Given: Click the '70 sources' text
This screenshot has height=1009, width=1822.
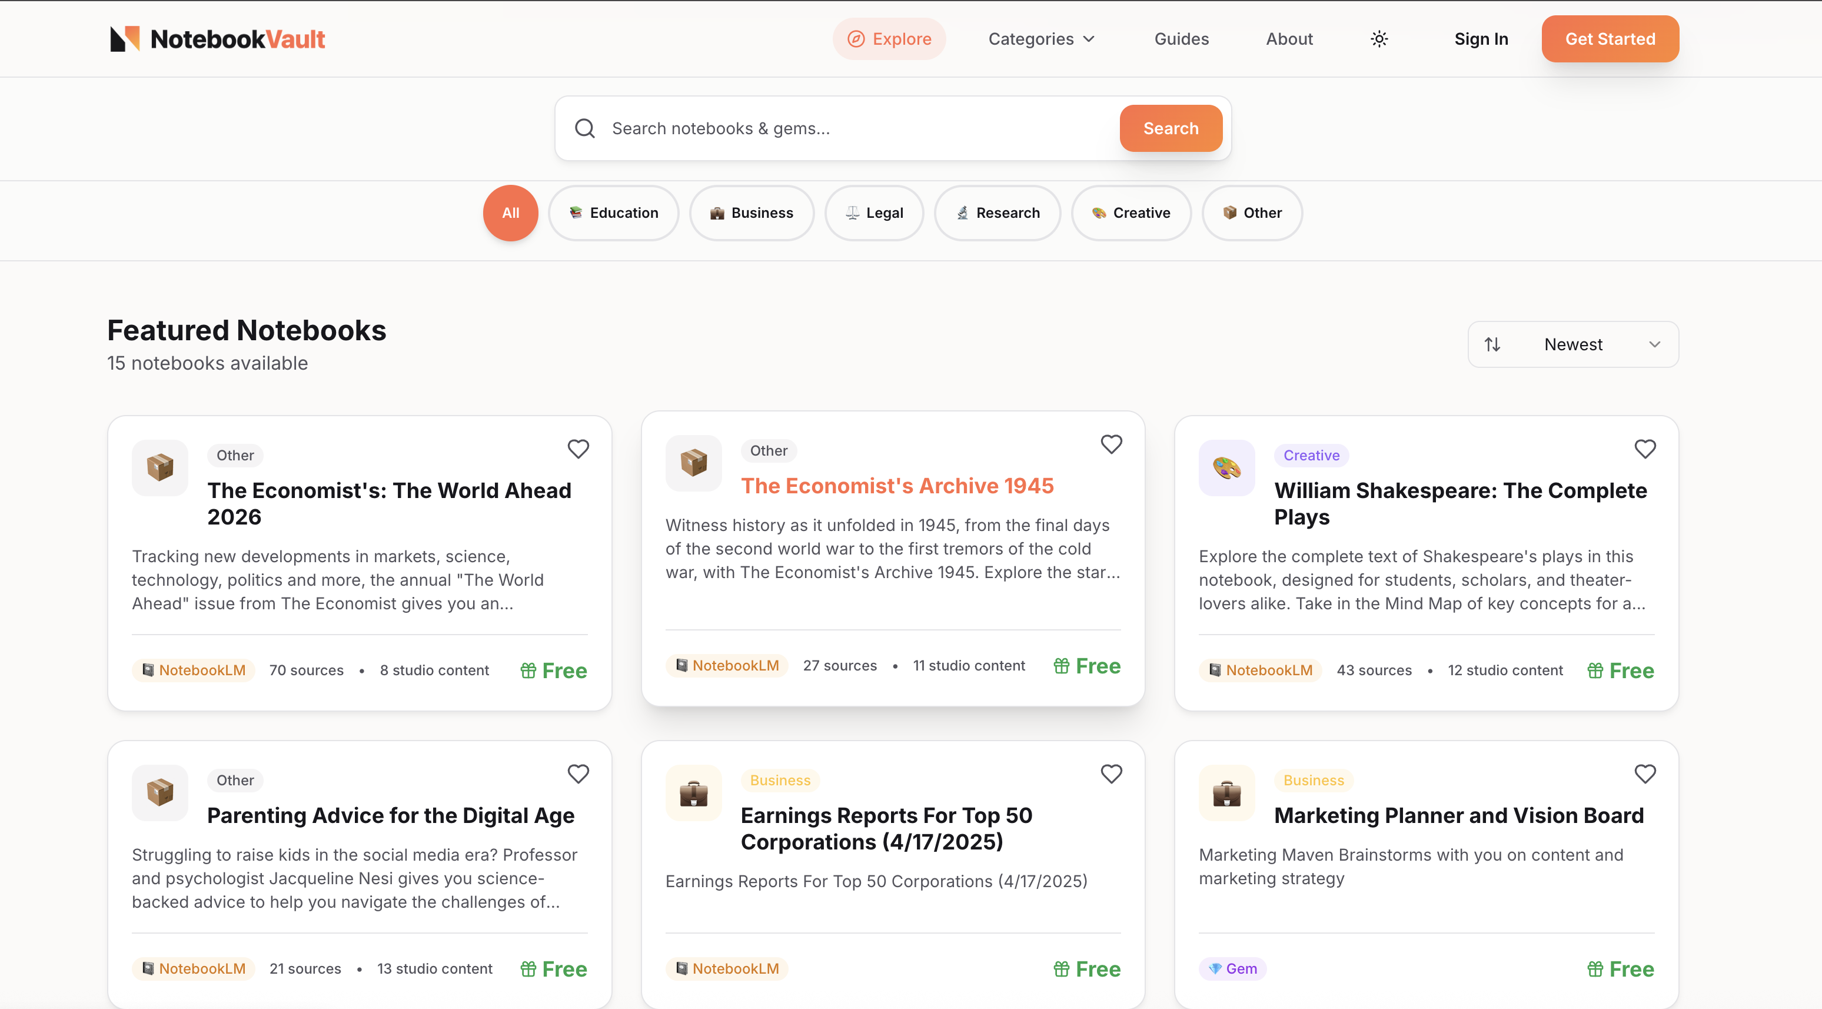Looking at the screenshot, I should pyautogui.click(x=306, y=670).
